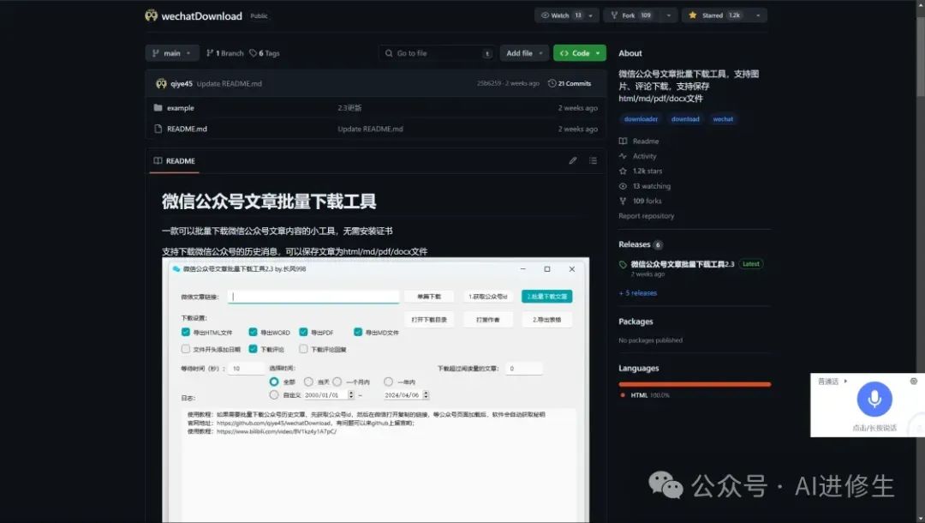Enable the 文件开头添加日期 checkbox

click(186, 350)
